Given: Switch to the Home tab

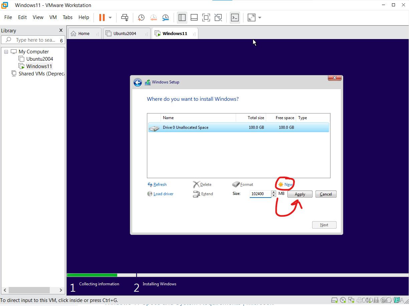Looking at the screenshot, I should [x=84, y=33].
